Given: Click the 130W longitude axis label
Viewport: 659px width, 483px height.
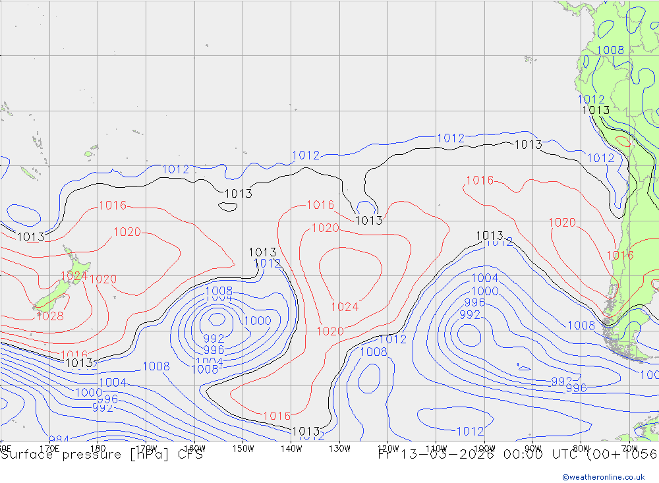Looking at the screenshot, I should click(339, 448).
